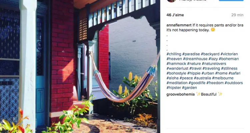
Task: Click the Fitzroy, Victoria location link
Action: (x=193, y=0)
